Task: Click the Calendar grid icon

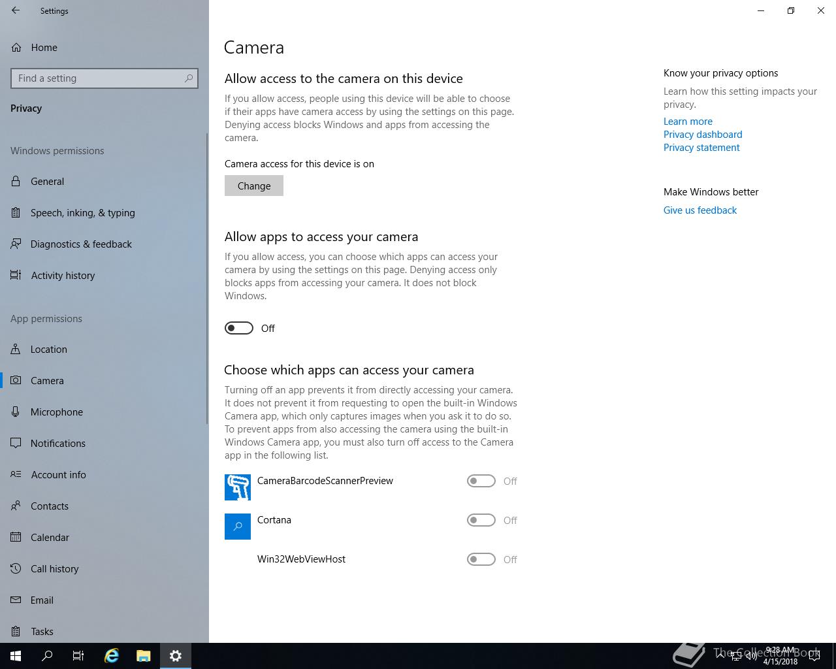Action: [x=16, y=537]
